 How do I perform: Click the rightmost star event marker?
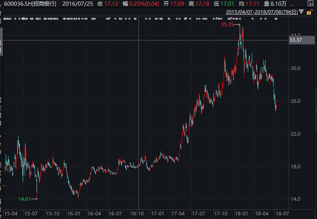276,19
